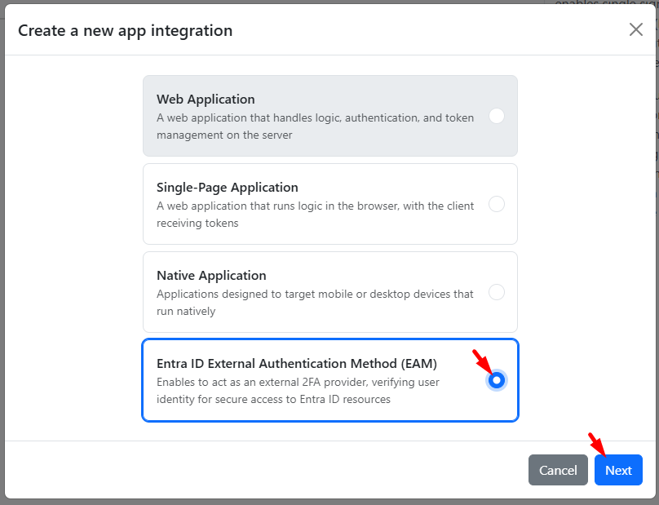Click the "Web Application" card title
Viewport: 659px width, 505px height.
click(x=206, y=100)
